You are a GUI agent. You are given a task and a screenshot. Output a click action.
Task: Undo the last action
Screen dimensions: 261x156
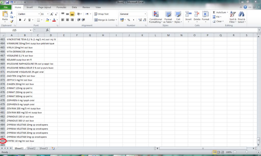coord(12,2)
